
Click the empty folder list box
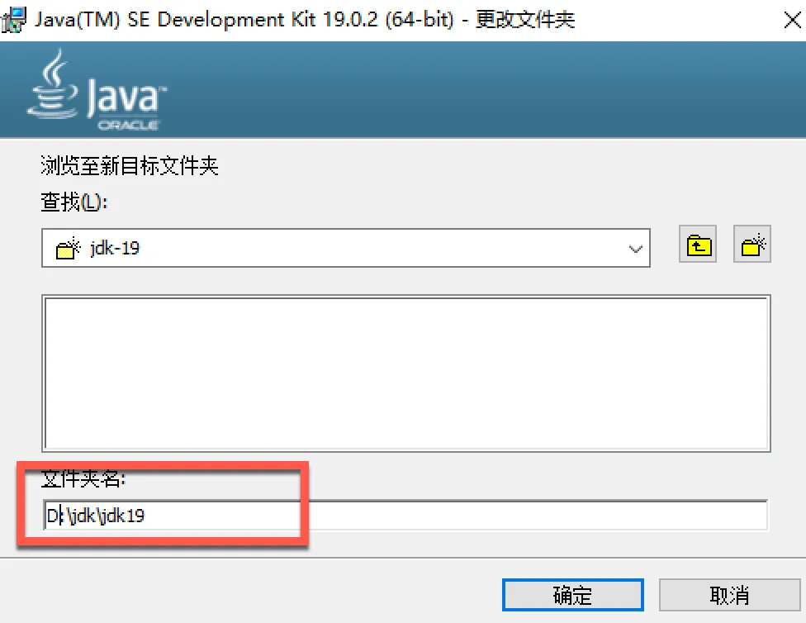[406, 373]
